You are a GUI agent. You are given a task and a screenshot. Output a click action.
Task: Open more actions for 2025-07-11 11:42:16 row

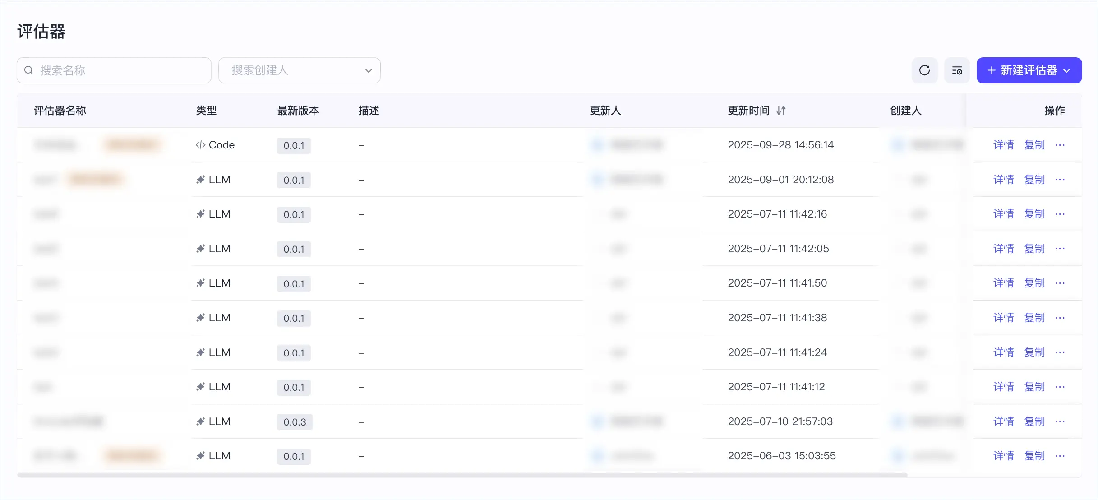pyautogui.click(x=1060, y=214)
